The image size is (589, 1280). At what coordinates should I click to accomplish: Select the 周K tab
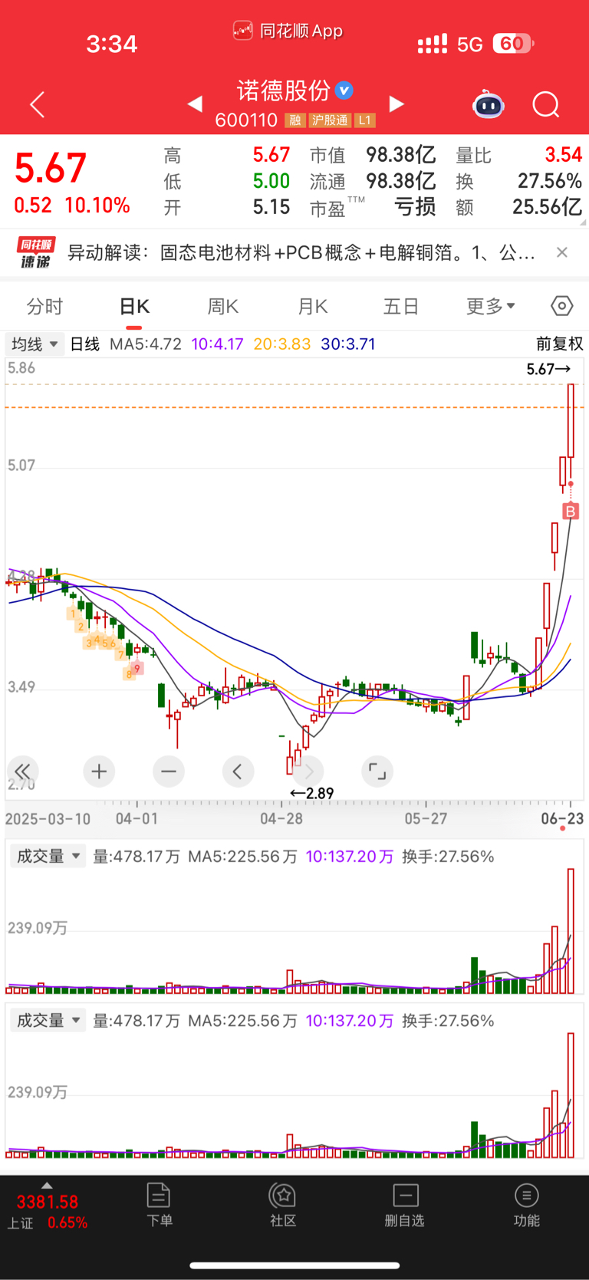pyautogui.click(x=223, y=307)
